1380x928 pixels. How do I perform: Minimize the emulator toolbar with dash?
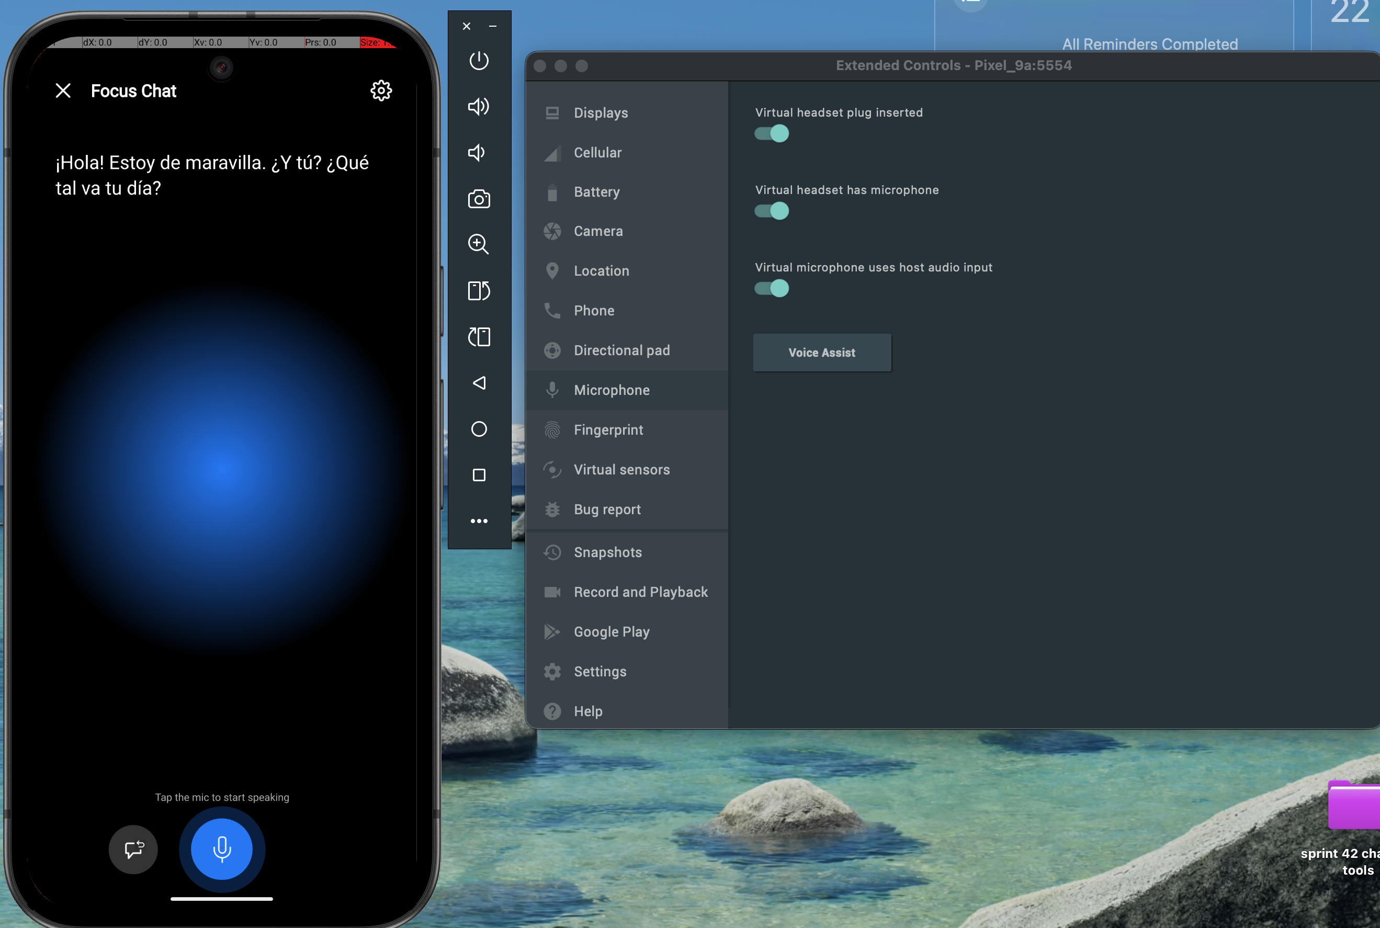(492, 26)
